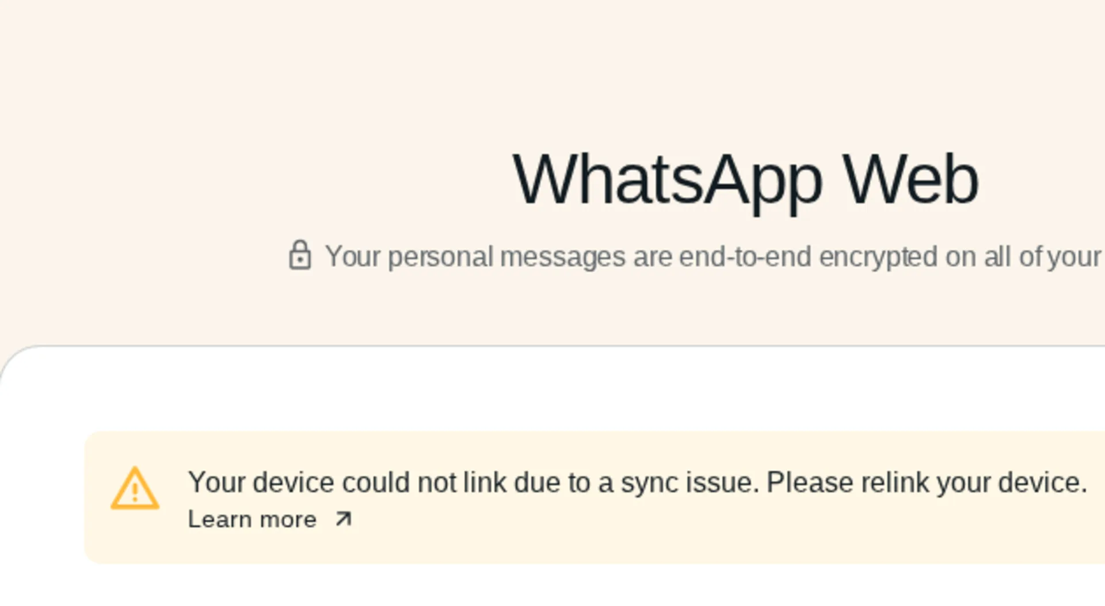Click the word 'messages' in the encryption notice

tap(562, 257)
